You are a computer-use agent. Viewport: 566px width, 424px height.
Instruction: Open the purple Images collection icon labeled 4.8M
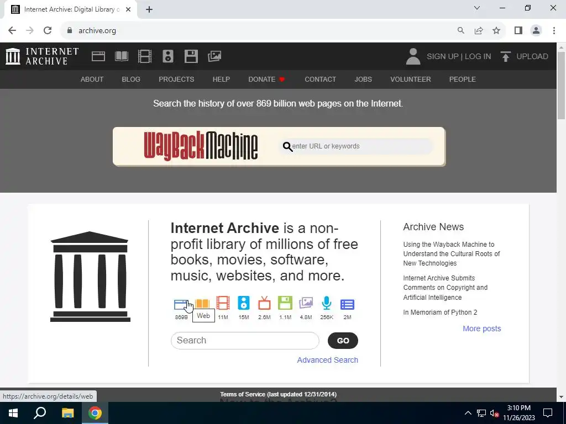click(x=306, y=303)
